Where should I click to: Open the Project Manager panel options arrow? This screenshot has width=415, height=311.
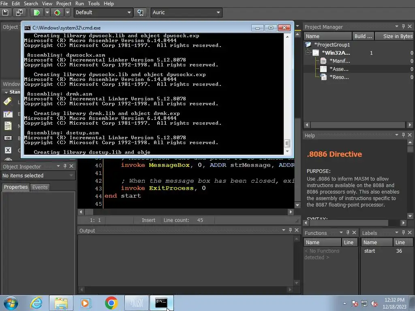(x=396, y=26)
